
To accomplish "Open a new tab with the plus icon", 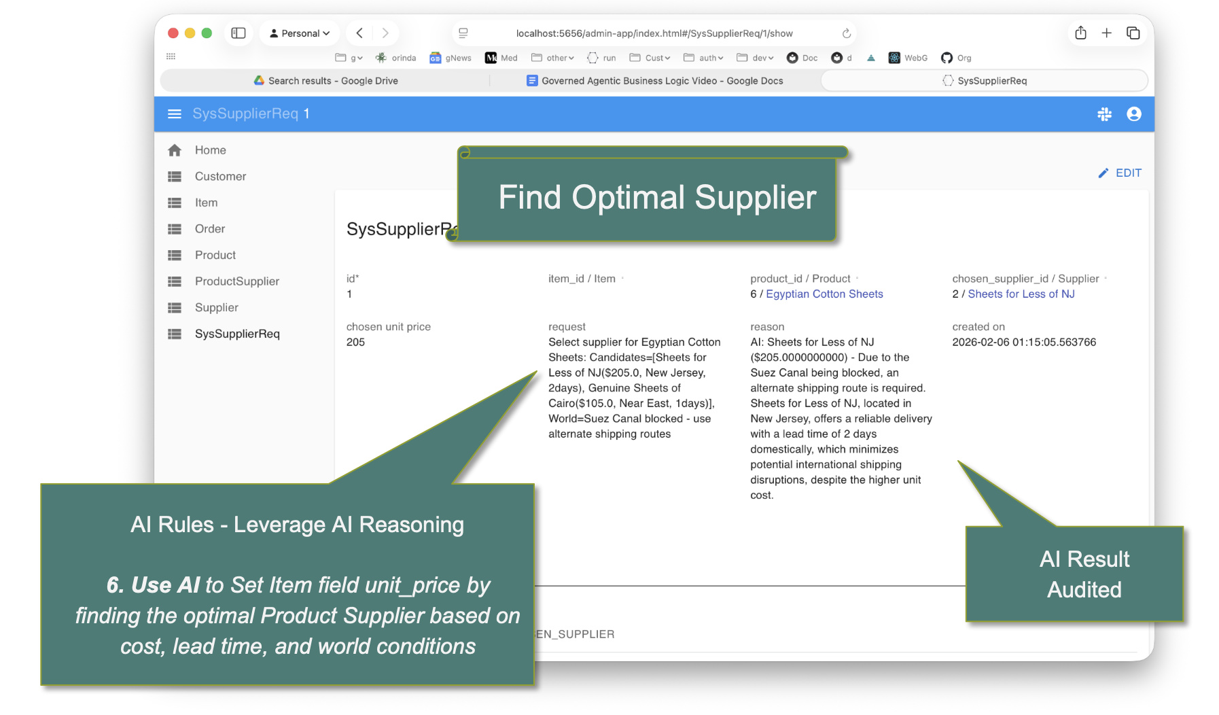I will (x=1106, y=33).
